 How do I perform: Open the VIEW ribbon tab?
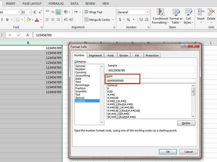[x=105, y=4]
